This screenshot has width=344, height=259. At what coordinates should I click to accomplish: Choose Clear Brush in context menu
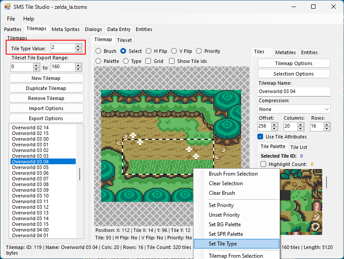coord(236,193)
